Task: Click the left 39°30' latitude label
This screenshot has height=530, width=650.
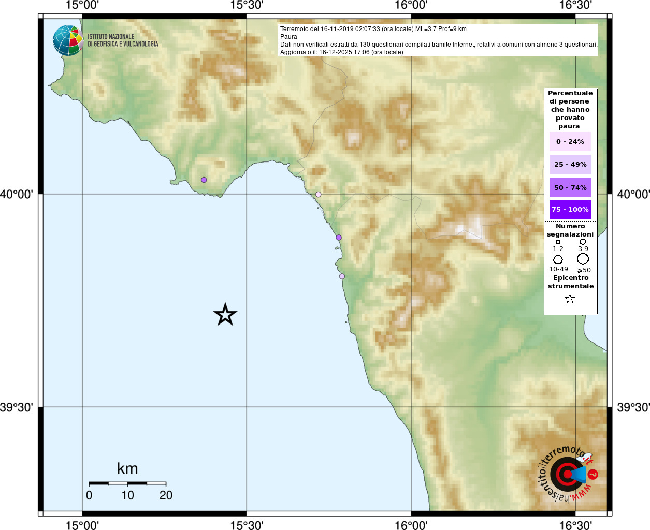Action: click(x=17, y=407)
